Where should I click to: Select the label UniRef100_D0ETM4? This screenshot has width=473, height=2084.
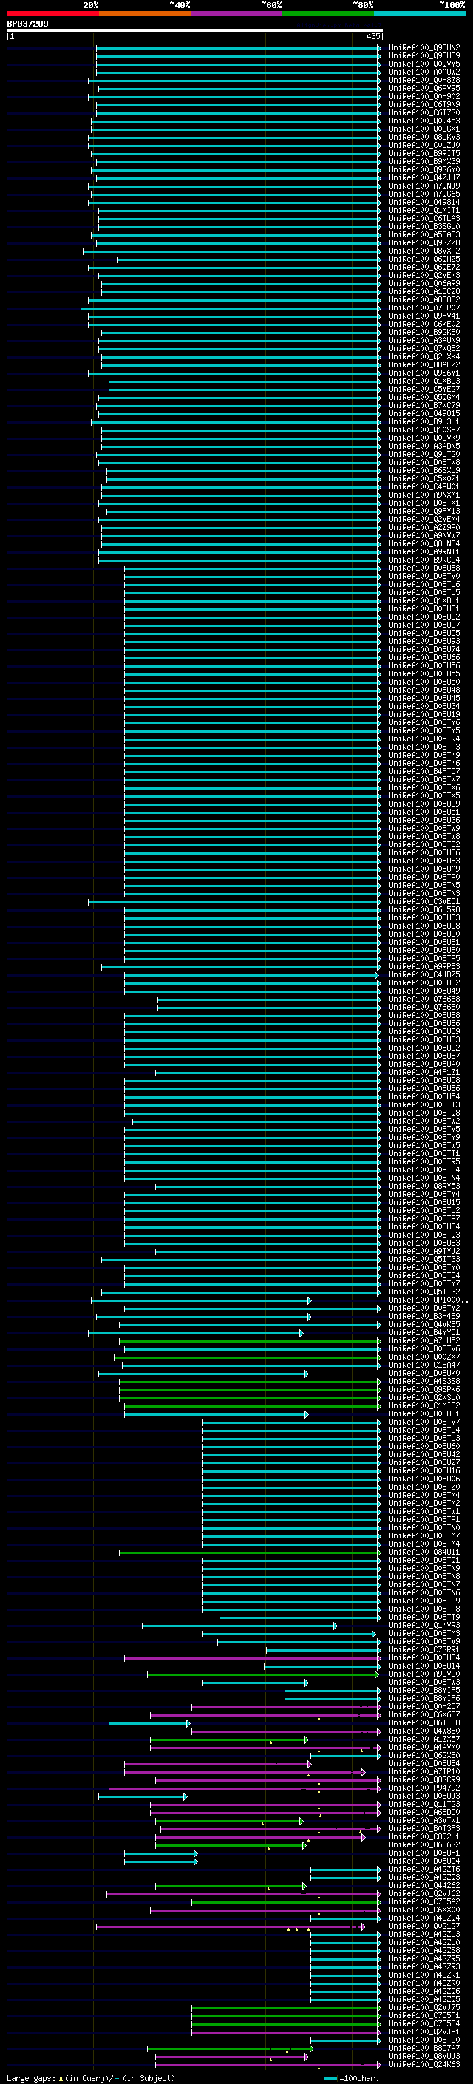click(x=424, y=1544)
